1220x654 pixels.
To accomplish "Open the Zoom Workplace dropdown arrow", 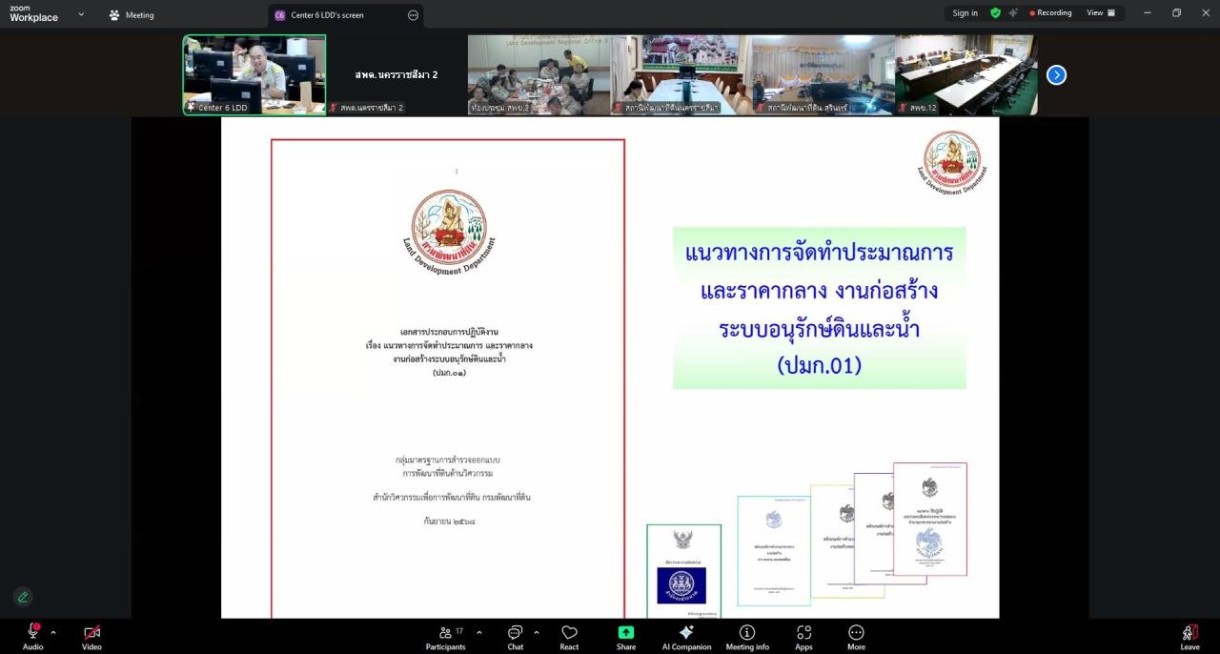I will point(81,14).
